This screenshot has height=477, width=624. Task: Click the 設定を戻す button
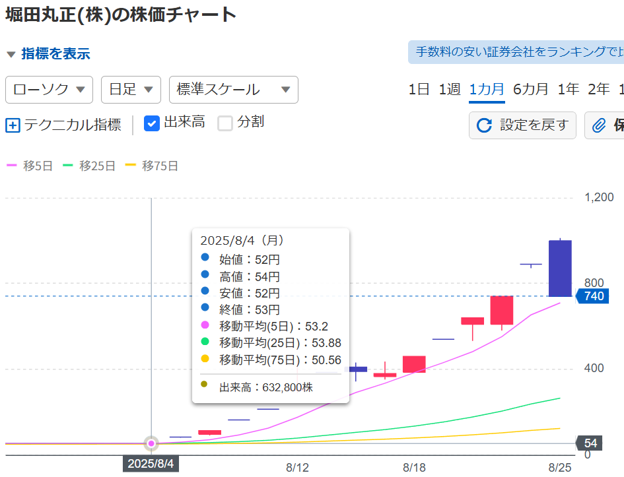pyautogui.click(x=522, y=125)
